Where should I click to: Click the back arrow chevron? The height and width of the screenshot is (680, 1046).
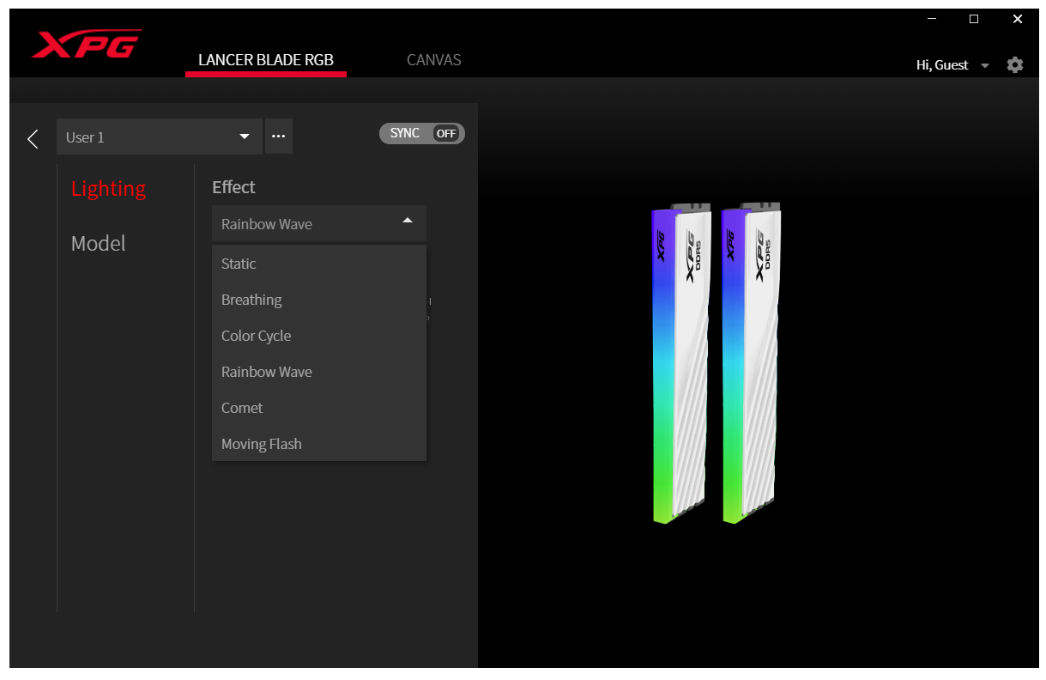[33, 138]
